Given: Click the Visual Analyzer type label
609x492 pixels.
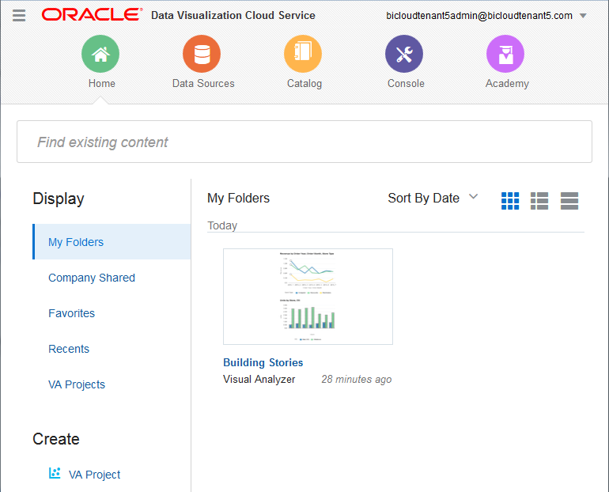Looking at the screenshot, I should tap(259, 380).
